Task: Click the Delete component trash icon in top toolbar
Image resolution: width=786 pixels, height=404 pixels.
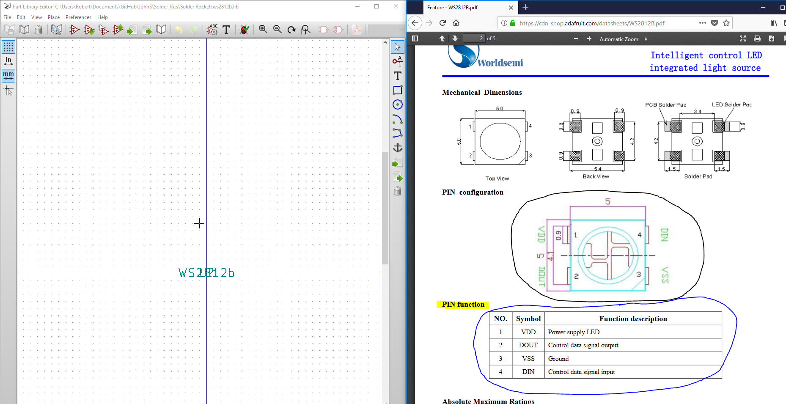Action: pos(38,30)
